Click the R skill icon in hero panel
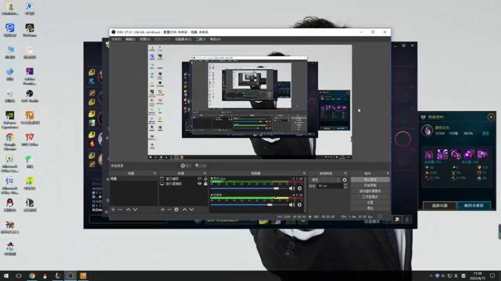The width and height of the screenshot is (501, 281). click(482, 154)
